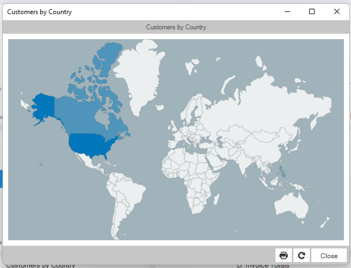
Task: Select the highlighted Philippines on the map
Action: coord(281,172)
